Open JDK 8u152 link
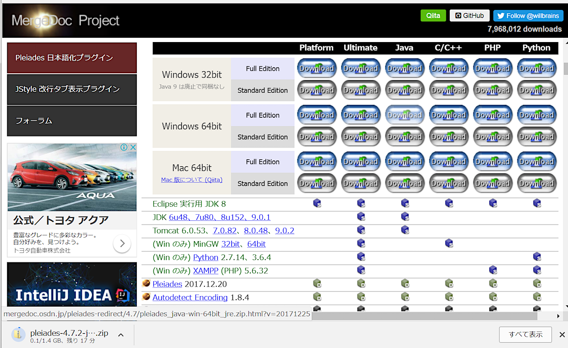The width and height of the screenshot is (568, 348). click(x=233, y=217)
